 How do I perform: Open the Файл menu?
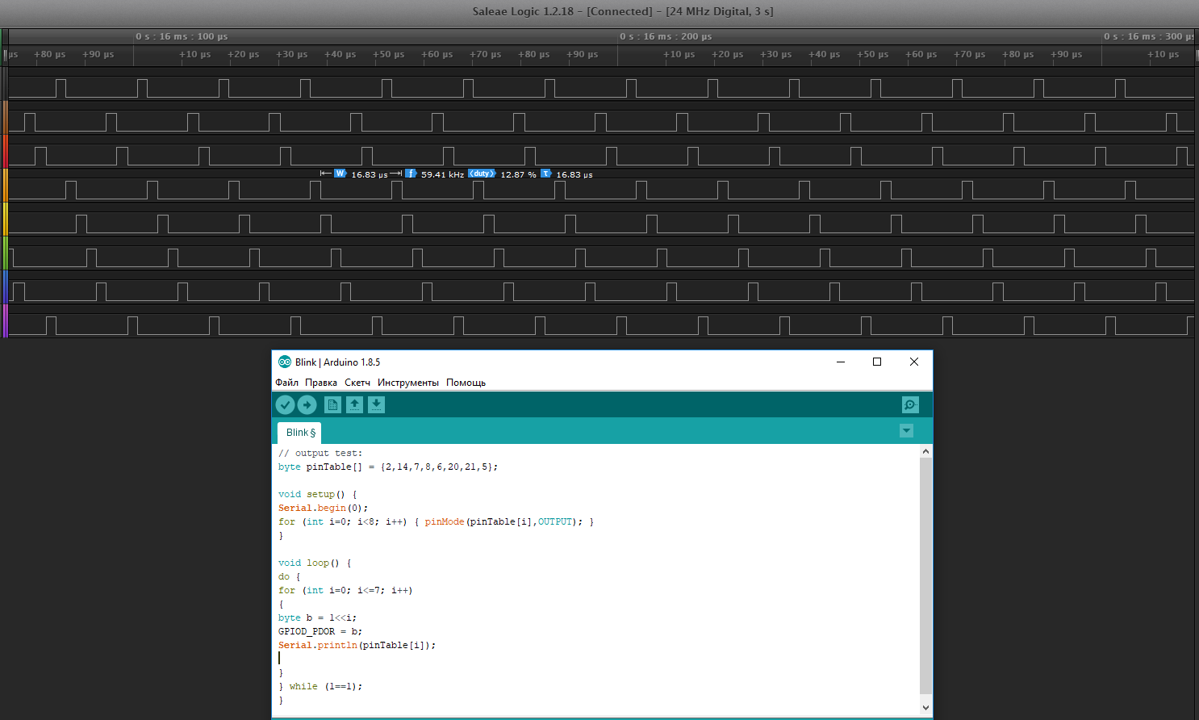tap(286, 383)
